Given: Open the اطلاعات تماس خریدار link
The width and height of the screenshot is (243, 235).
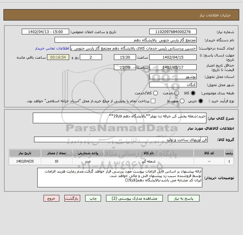Looking at the screenshot, I should pyautogui.click(x=52, y=48).
